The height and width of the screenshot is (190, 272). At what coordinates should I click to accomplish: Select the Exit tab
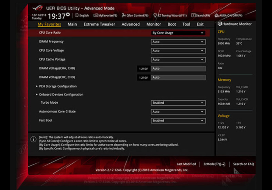(x=200, y=24)
